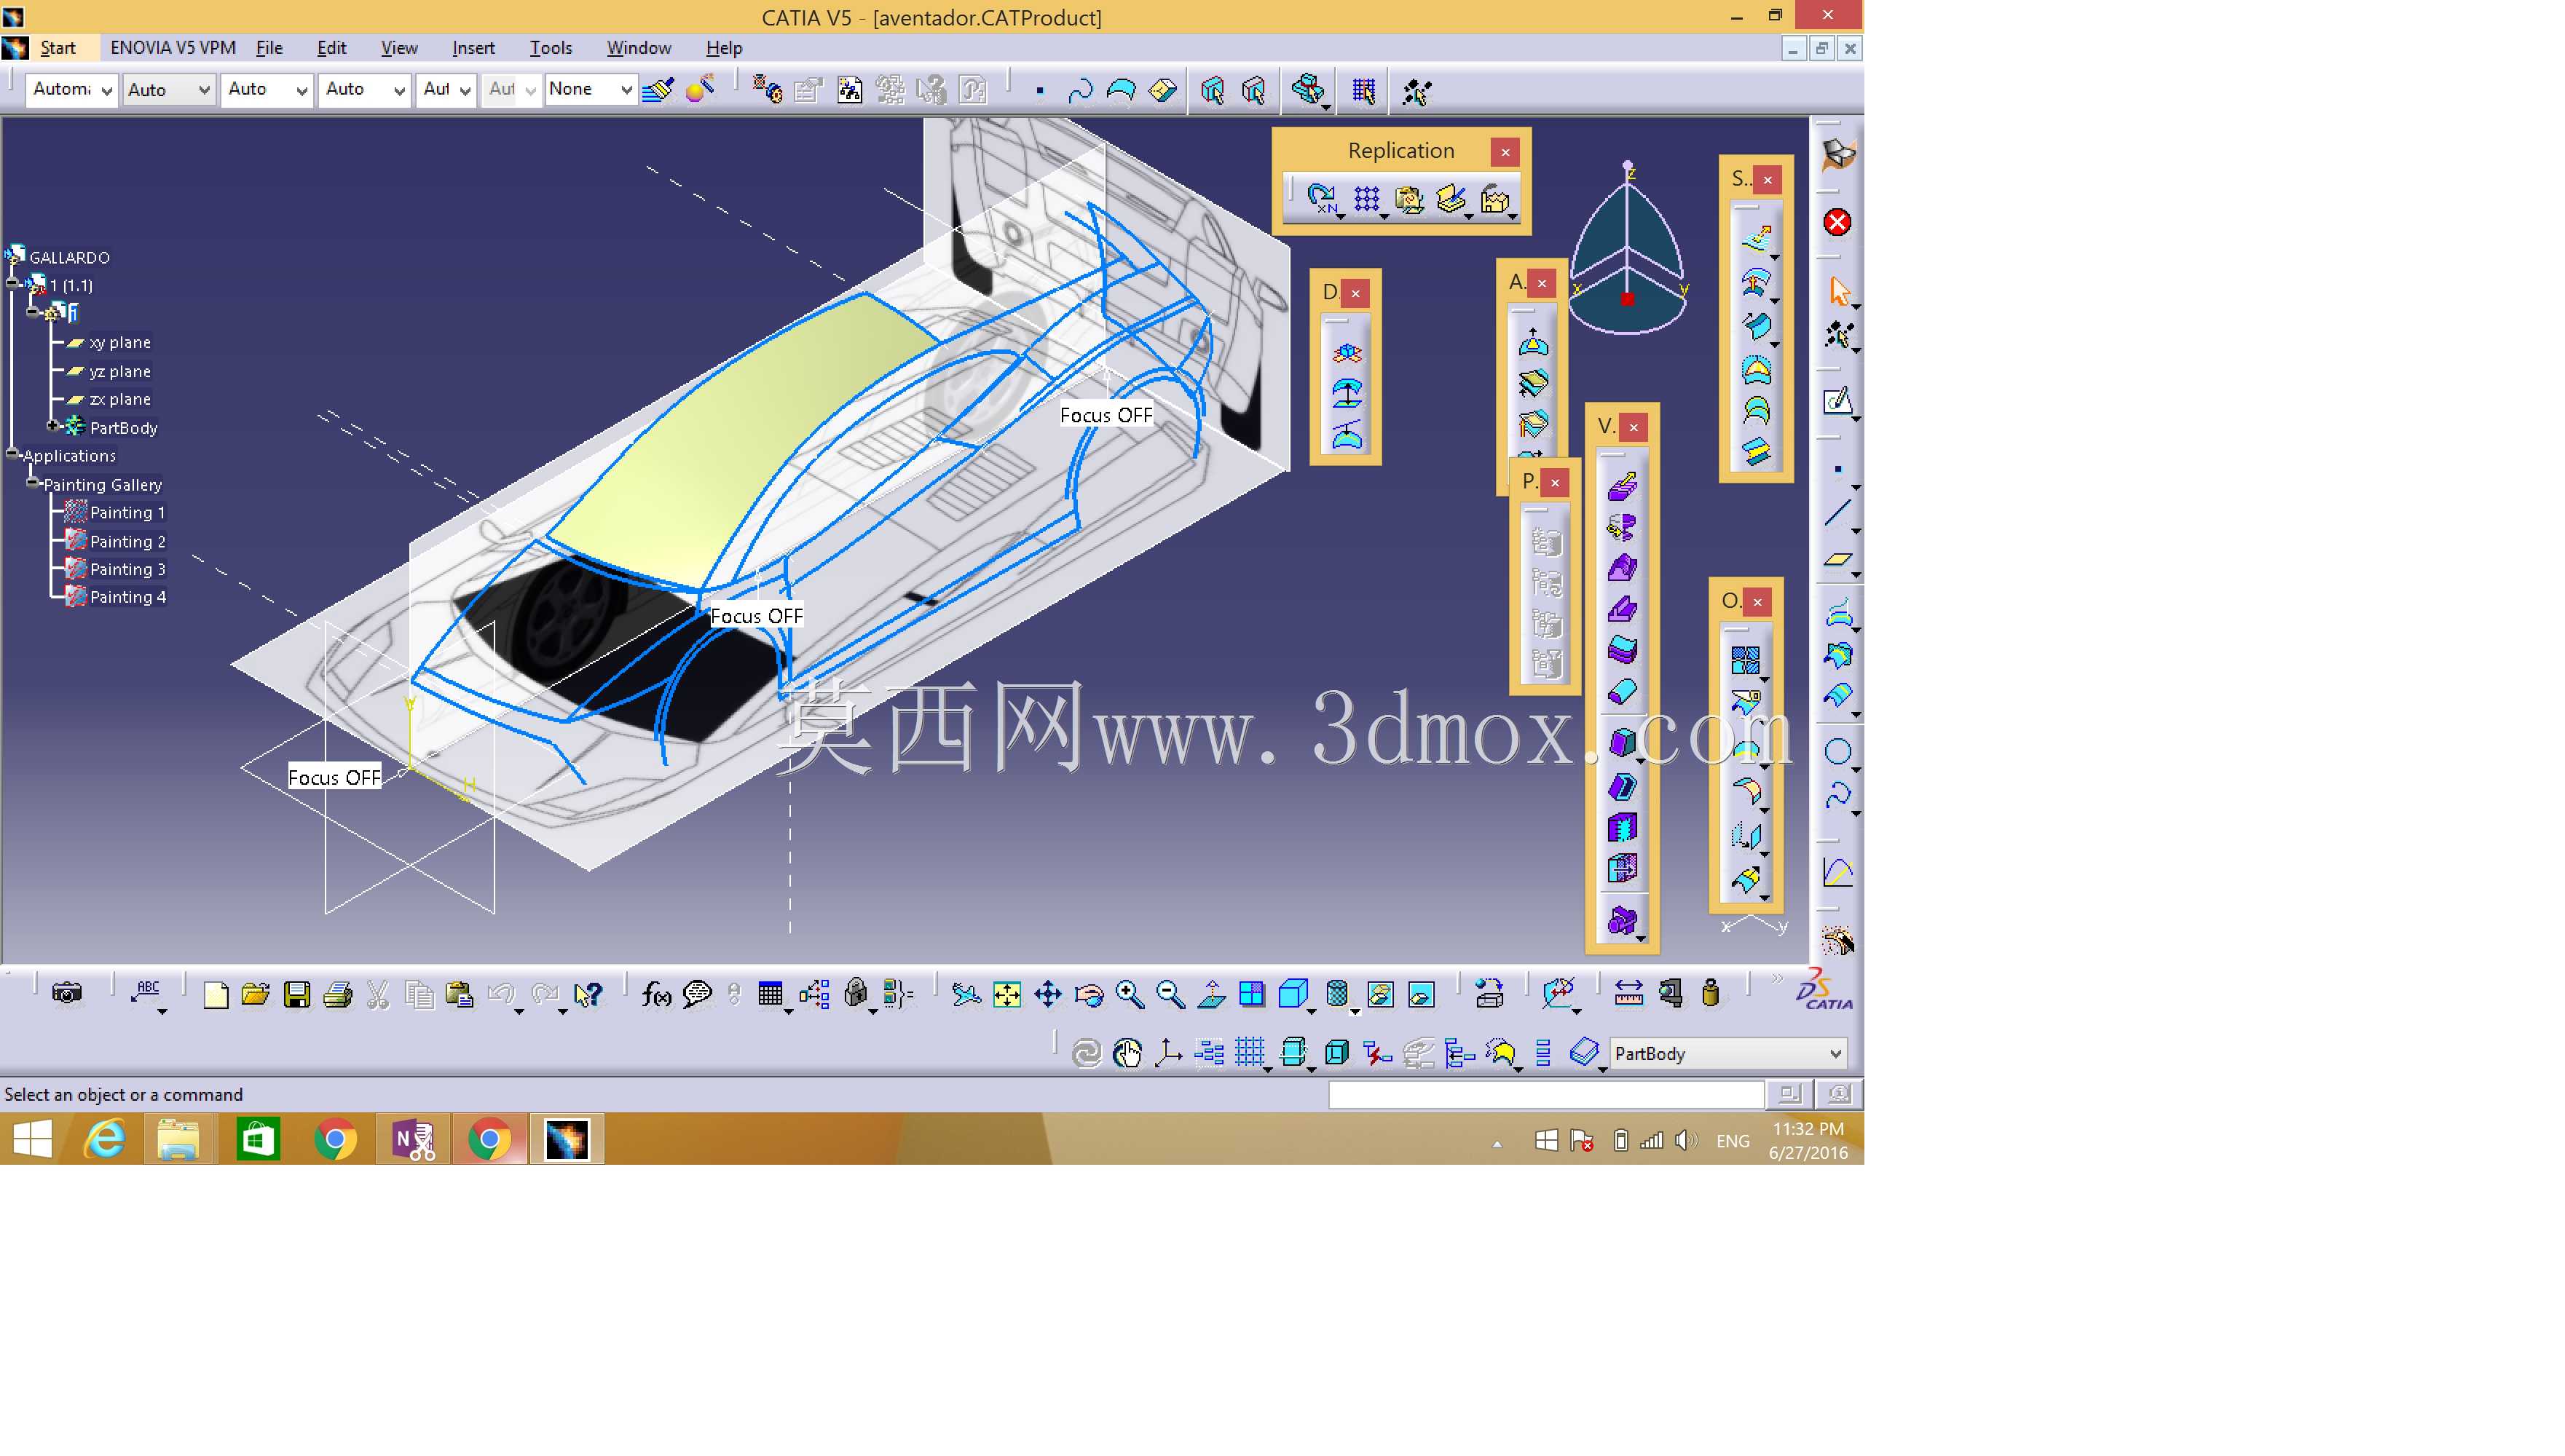2565x1456 pixels.
Task: Select the Point tool in top toolbar
Action: click(x=1039, y=91)
